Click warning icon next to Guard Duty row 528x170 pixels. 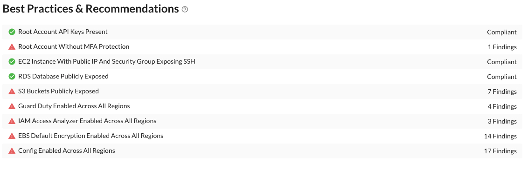[12, 106]
